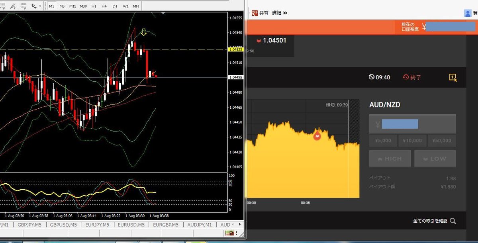The image size is (478, 243).
Task: Open 全ての取引を確認 link
Action: pyautogui.click(x=430, y=221)
